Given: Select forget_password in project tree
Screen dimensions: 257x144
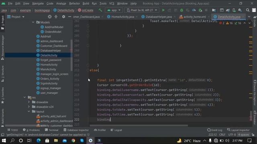Looking at the screenshot, I should pyautogui.click(x=51, y=60).
